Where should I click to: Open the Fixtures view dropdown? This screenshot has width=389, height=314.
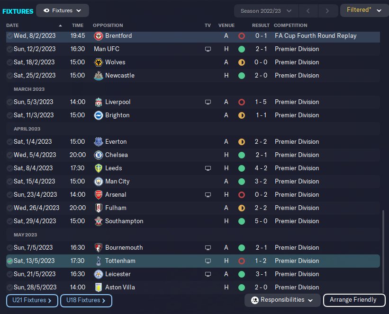62,10
